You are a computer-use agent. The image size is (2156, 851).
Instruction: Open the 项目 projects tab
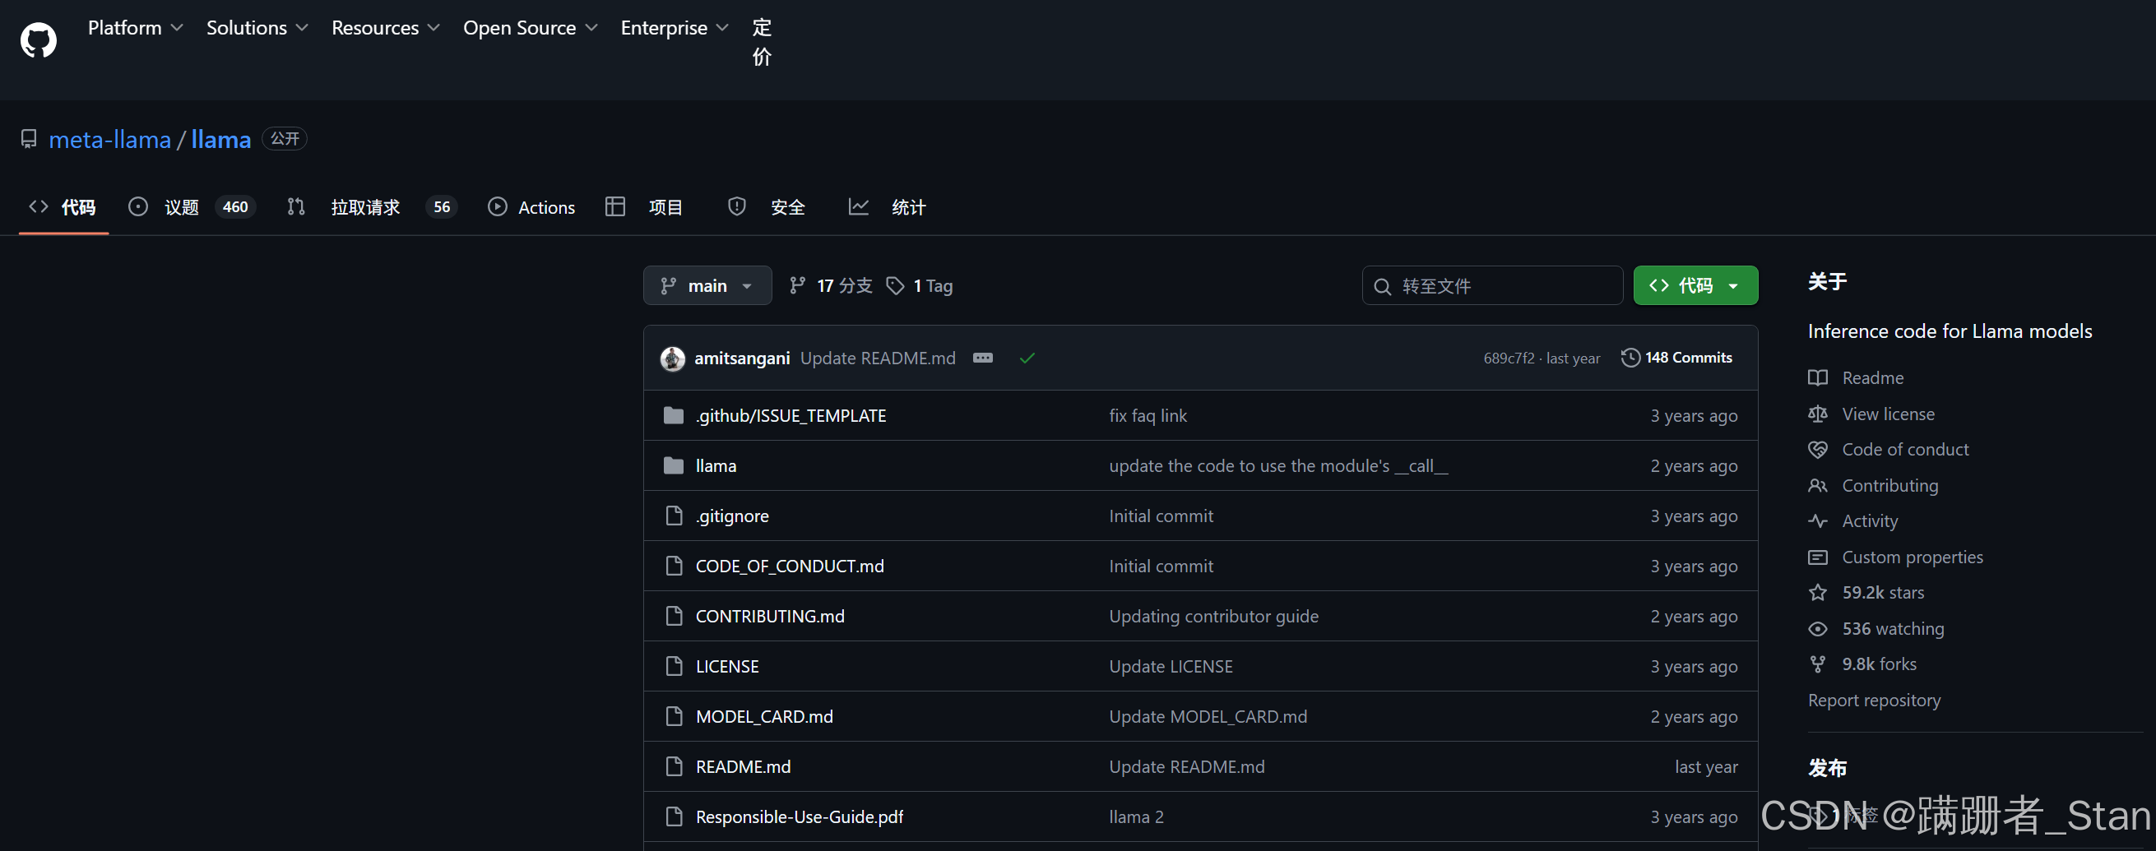(x=643, y=206)
